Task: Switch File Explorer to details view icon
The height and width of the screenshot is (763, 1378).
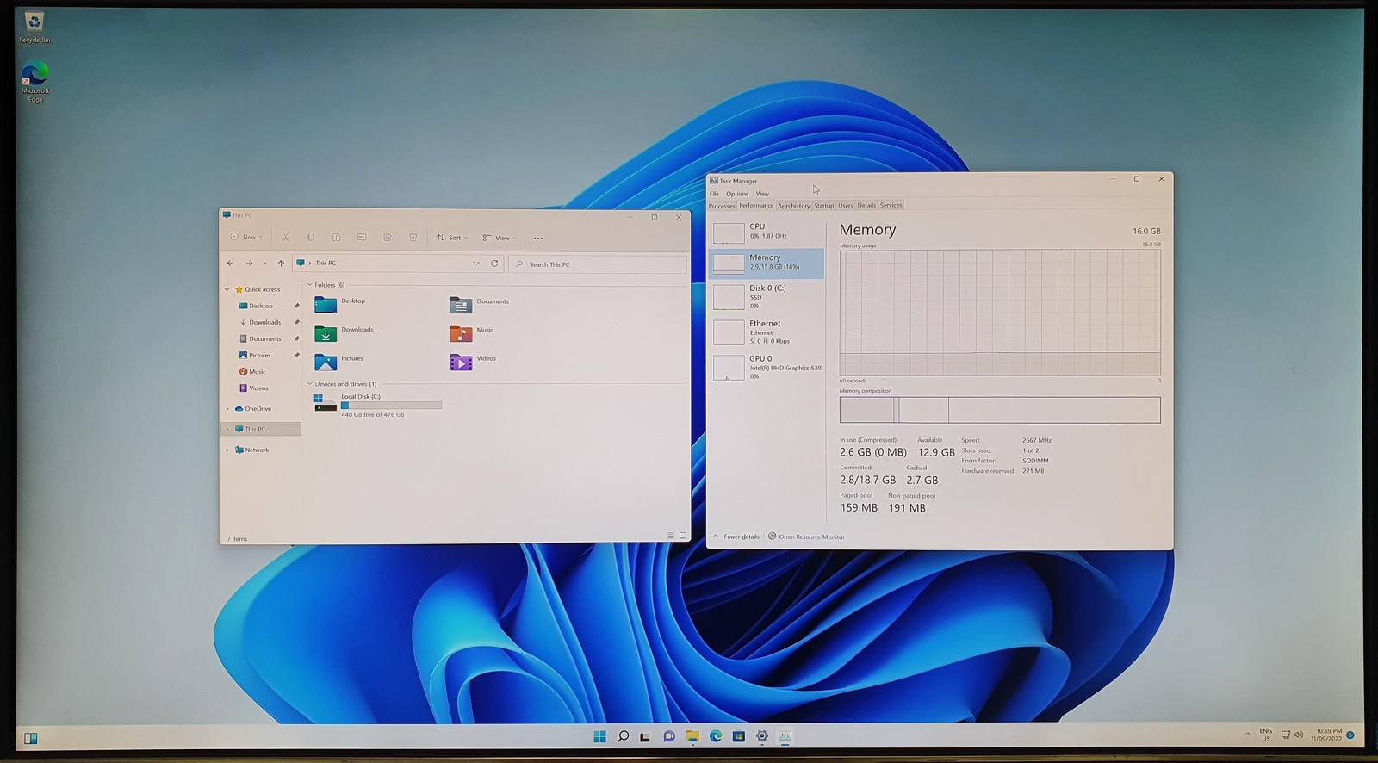Action: 671,536
